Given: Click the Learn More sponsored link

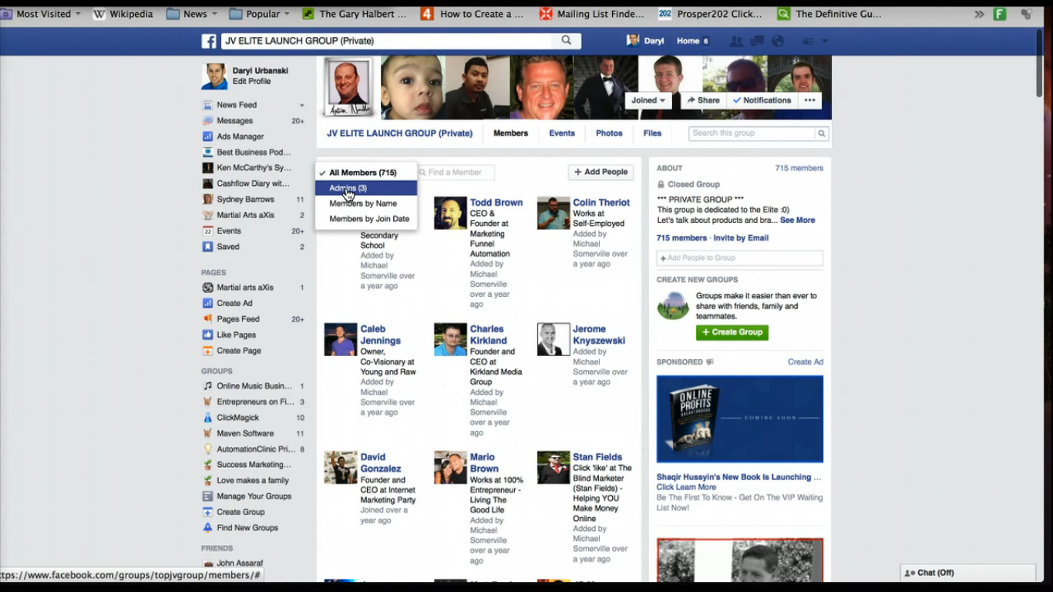Looking at the screenshot, I should (686, 487).
